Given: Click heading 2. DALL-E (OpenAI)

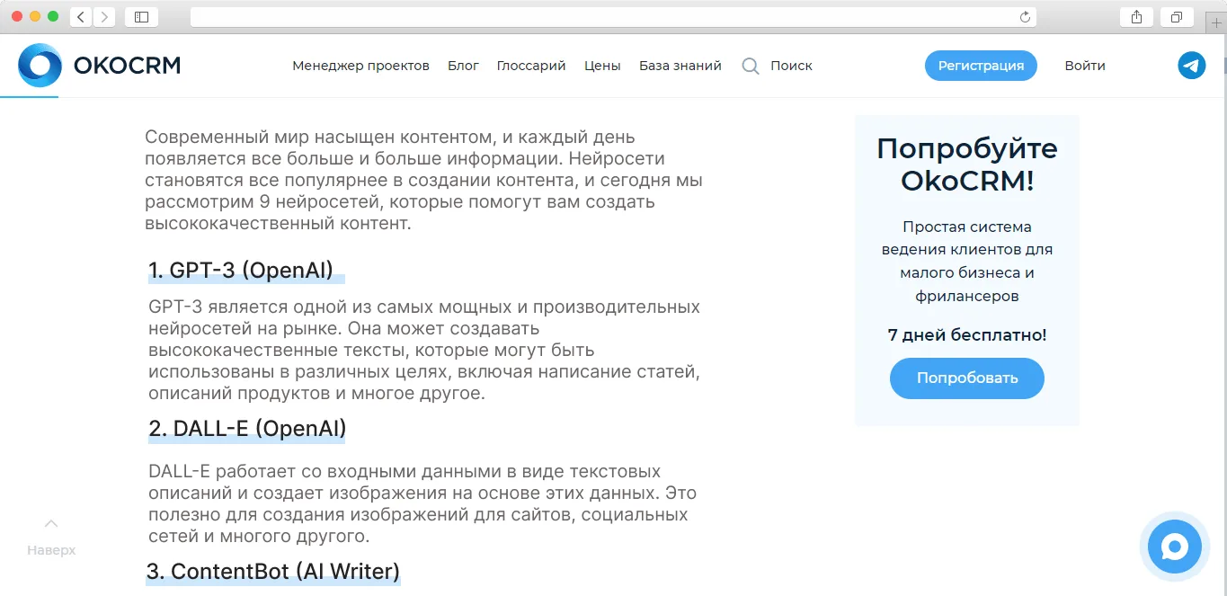Looking at the screenshot, I should point(247,430).
